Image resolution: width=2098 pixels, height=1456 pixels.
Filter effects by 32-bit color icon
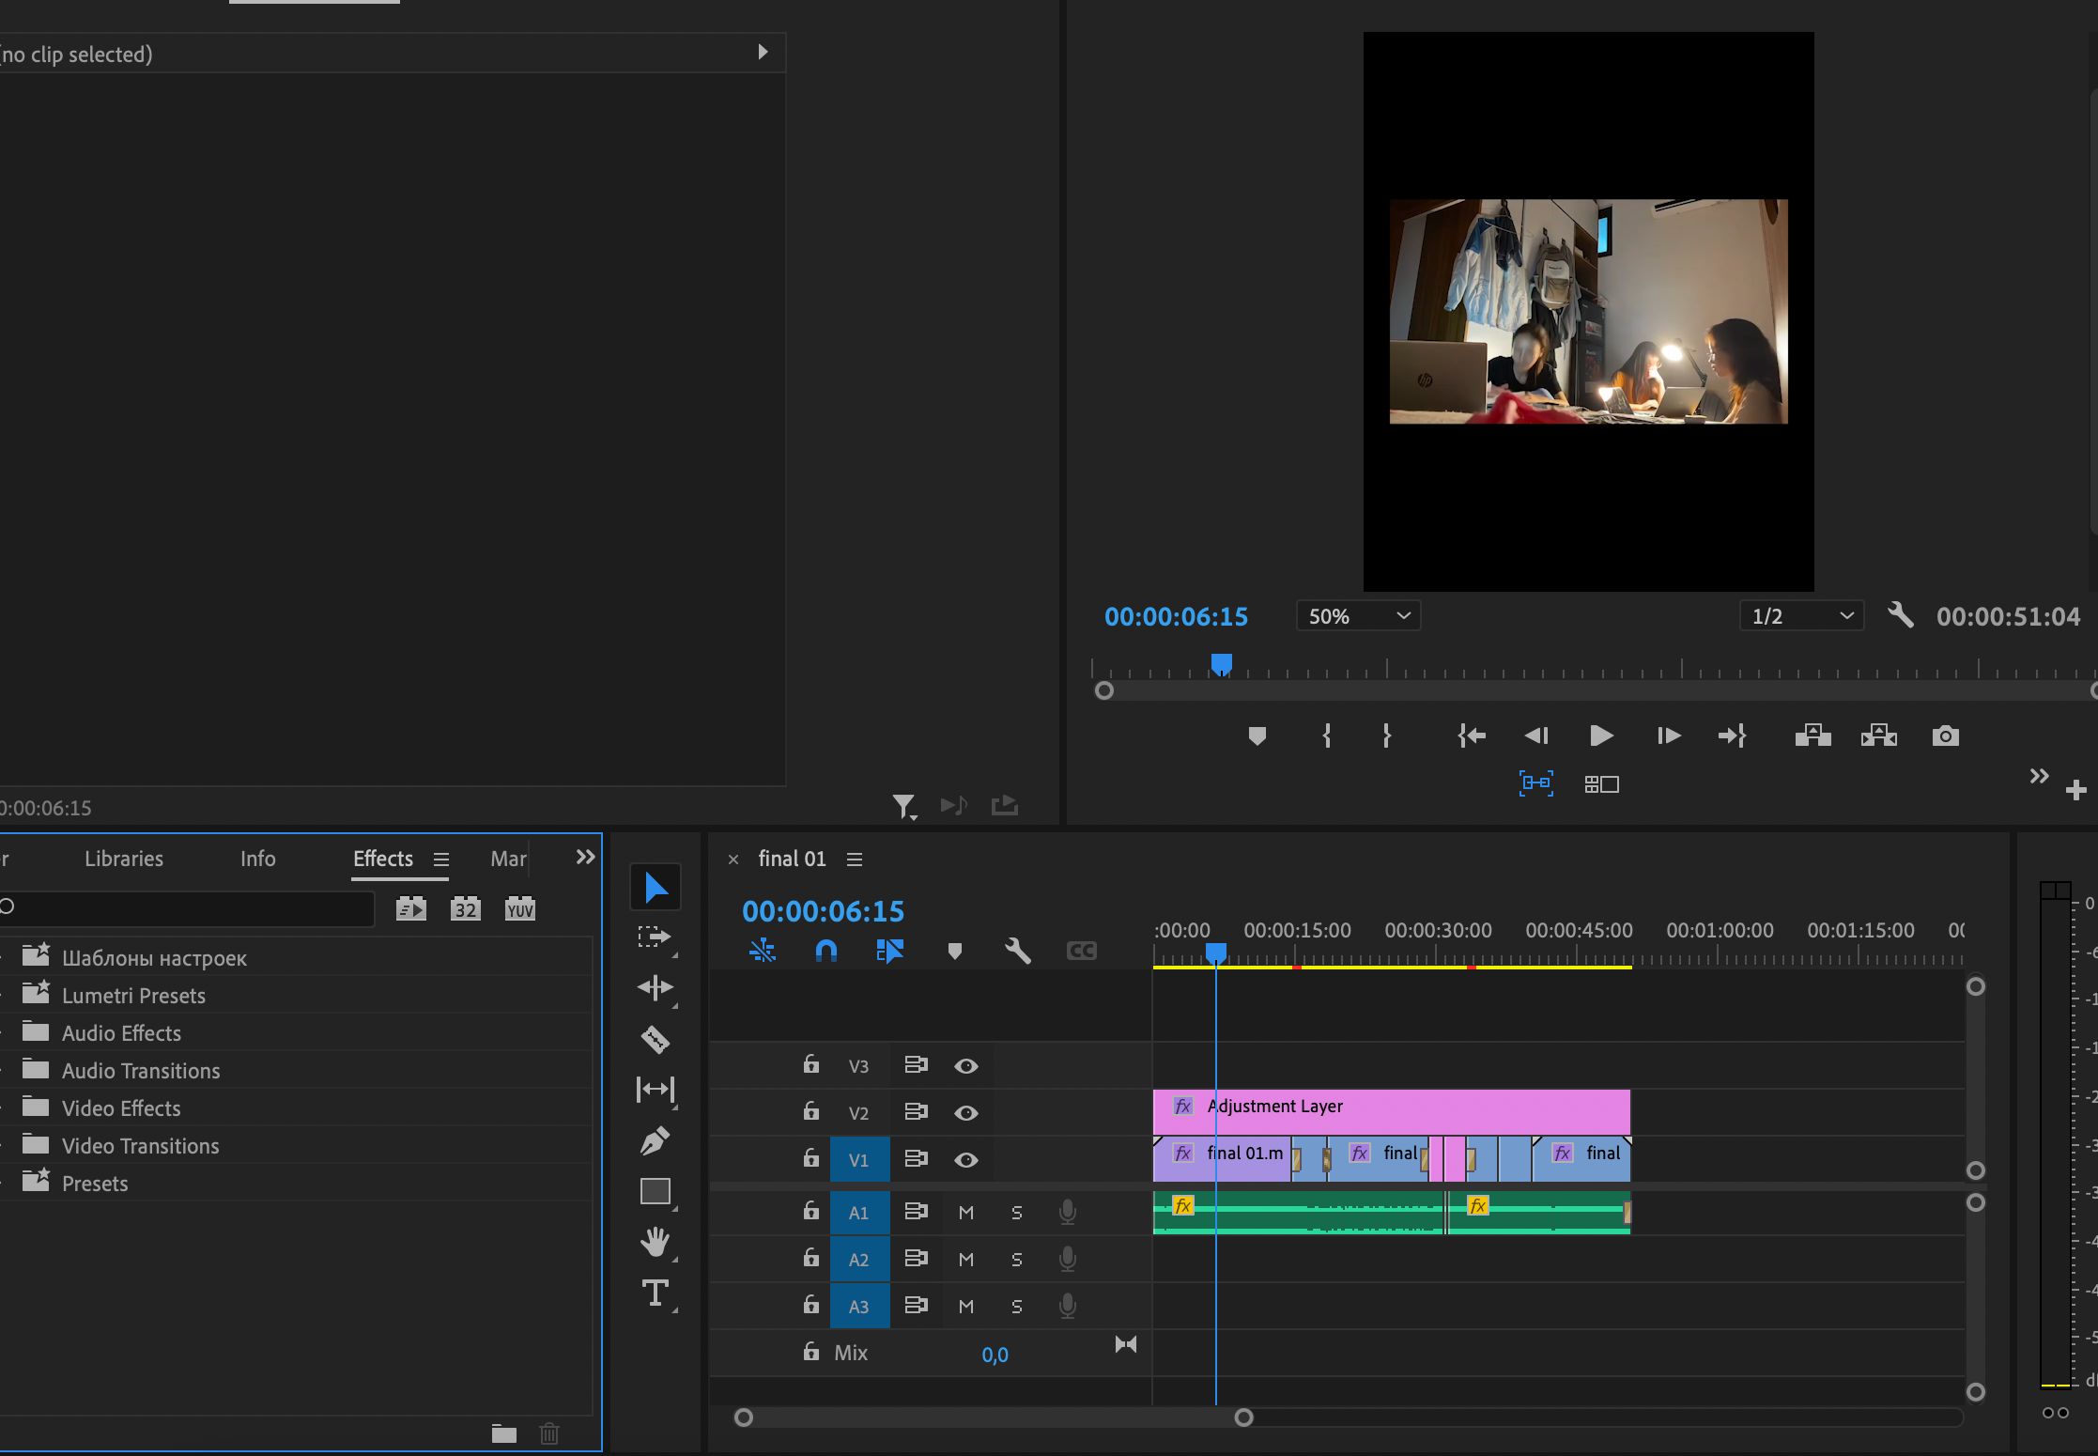pyautogui.click(x=465, y=908)
